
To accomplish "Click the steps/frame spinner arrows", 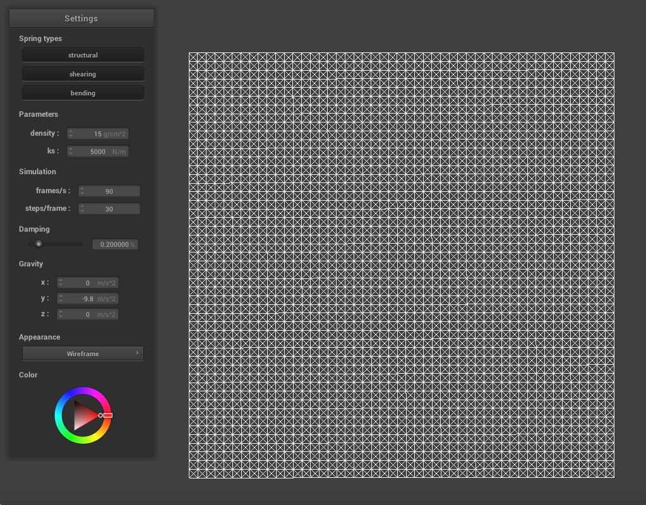I will coord(82,209).
